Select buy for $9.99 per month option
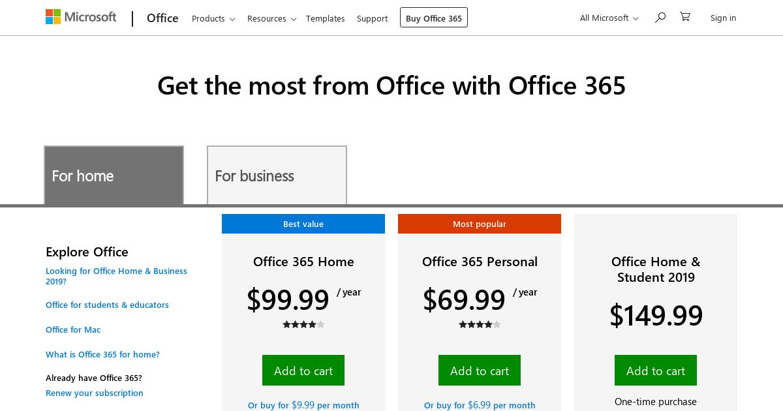The image size is (783, 411). click(303, 405)
